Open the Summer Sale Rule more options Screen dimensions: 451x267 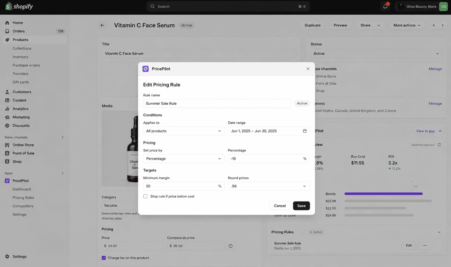tap(425, 245)
